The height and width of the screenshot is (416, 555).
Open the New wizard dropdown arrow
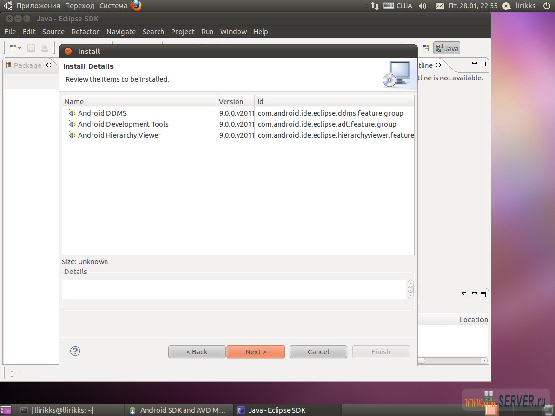(19, 48)
